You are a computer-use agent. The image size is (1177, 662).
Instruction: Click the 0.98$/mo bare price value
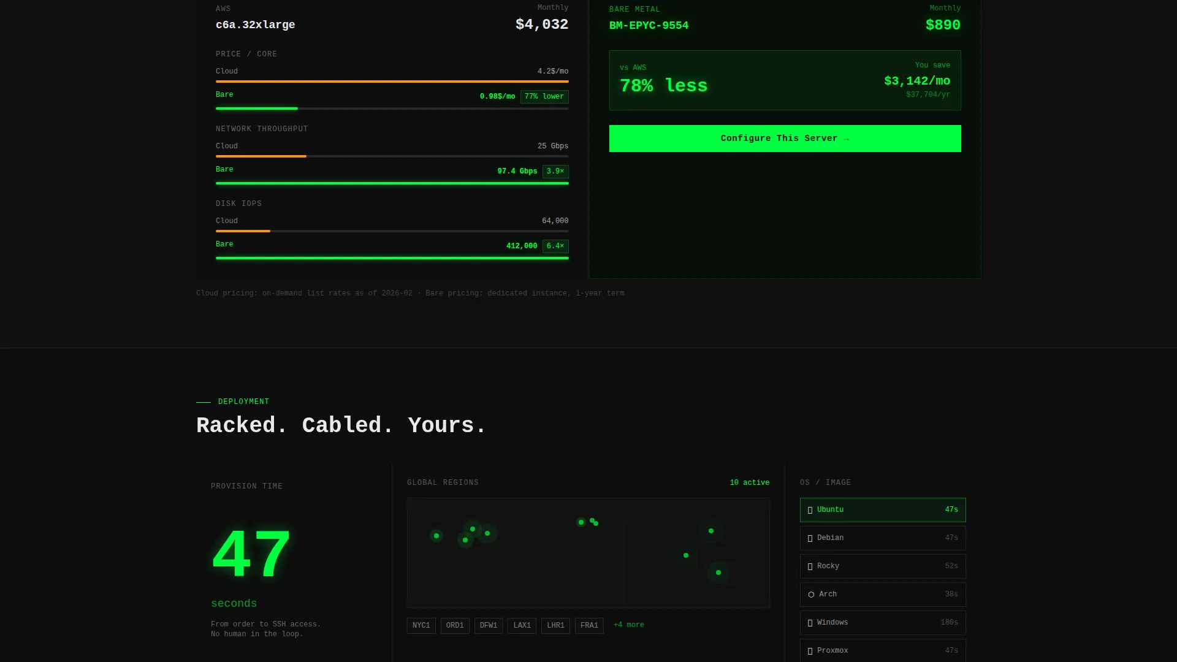pyautogui.click(x=498, y=97)
